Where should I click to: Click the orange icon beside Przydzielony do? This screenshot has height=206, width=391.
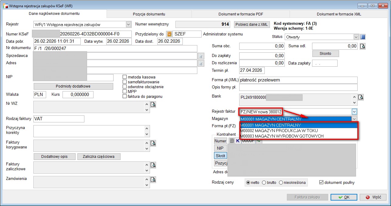[x=169, y=34]
